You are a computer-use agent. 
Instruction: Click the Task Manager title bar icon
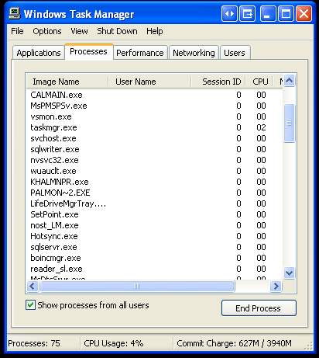[15, 13]
